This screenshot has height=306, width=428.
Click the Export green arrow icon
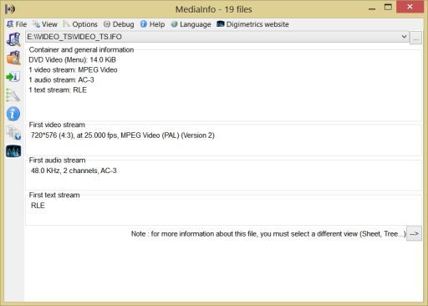tap(13, 77)
